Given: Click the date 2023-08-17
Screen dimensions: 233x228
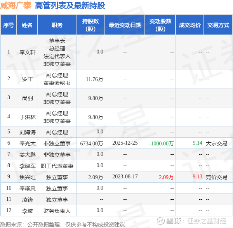Looking at the screenshot, I should [x=125, y=176].
